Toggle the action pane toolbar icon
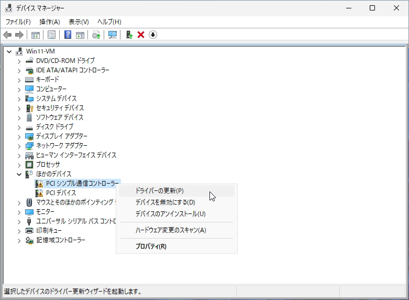The height and width of the screenshot is (300, 409). coord(80,35)
